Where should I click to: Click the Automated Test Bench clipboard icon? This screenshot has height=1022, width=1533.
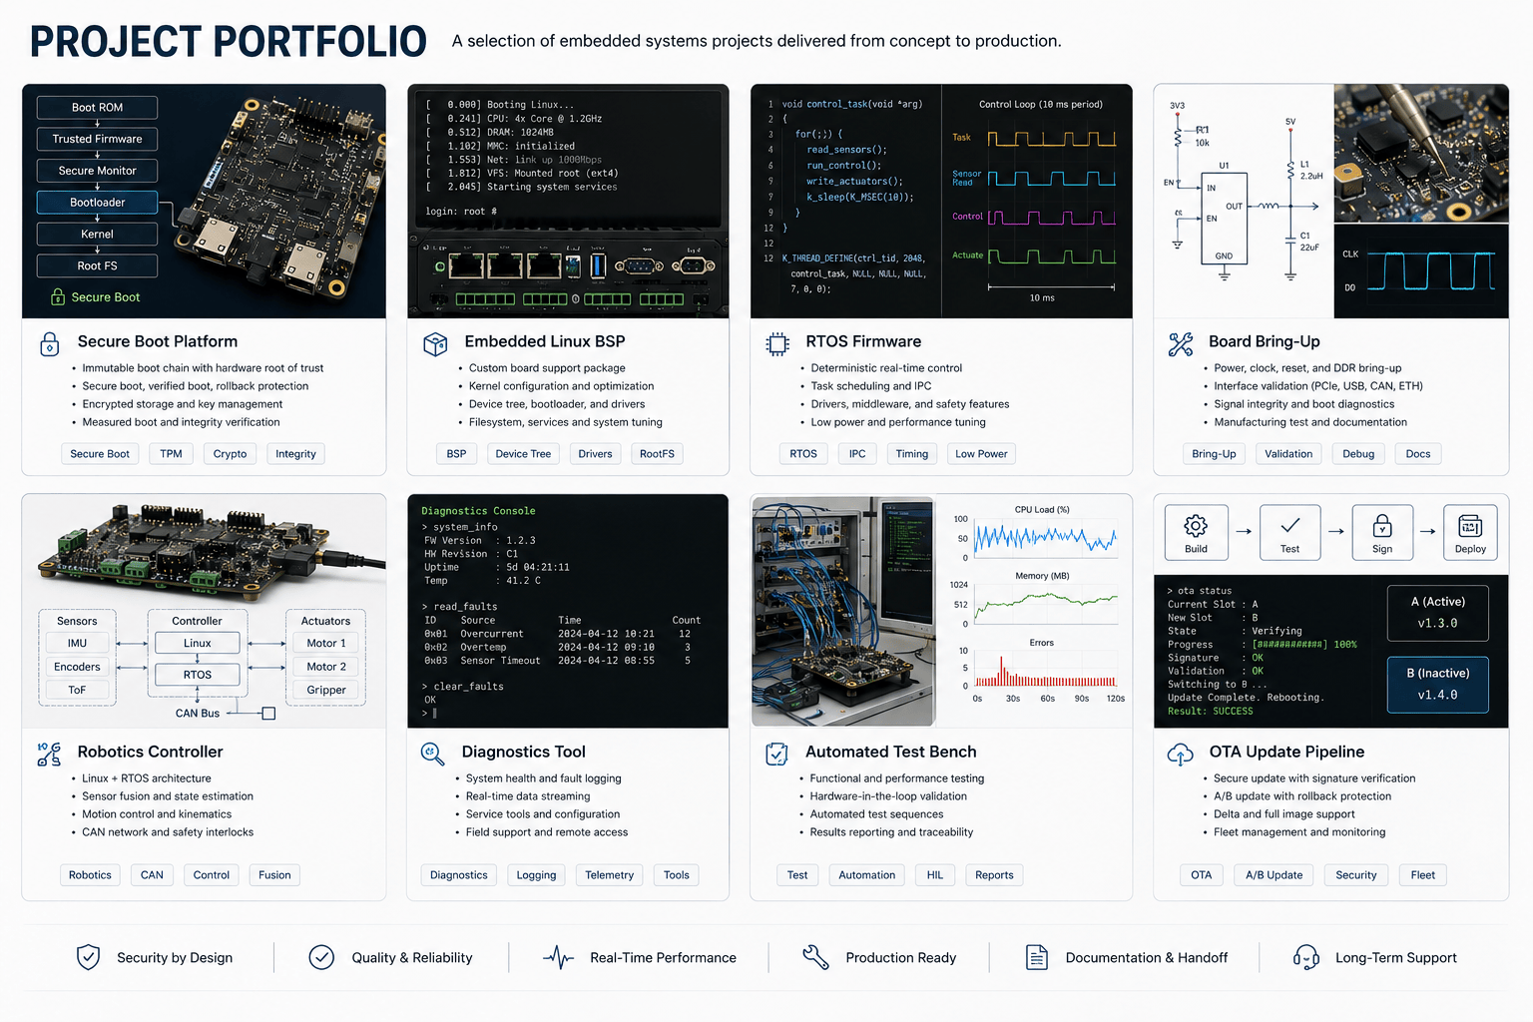[776, 755]
